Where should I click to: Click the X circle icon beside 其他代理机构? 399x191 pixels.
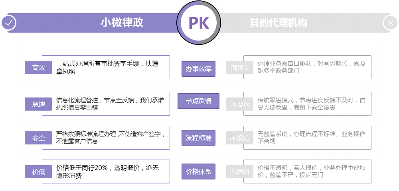pos(390,23)
